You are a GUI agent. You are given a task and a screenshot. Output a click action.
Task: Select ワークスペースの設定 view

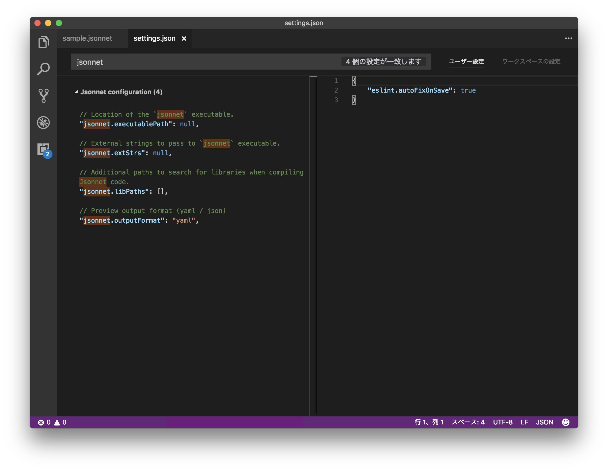coord(531,62)
